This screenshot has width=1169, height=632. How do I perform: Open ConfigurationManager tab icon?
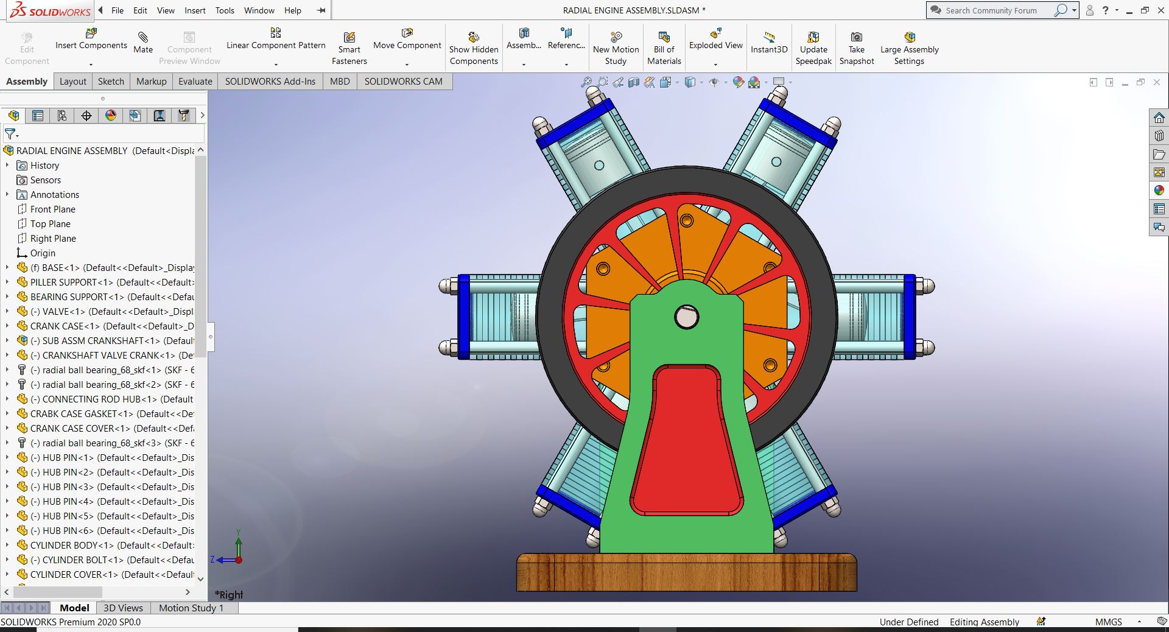coord(62,116)
